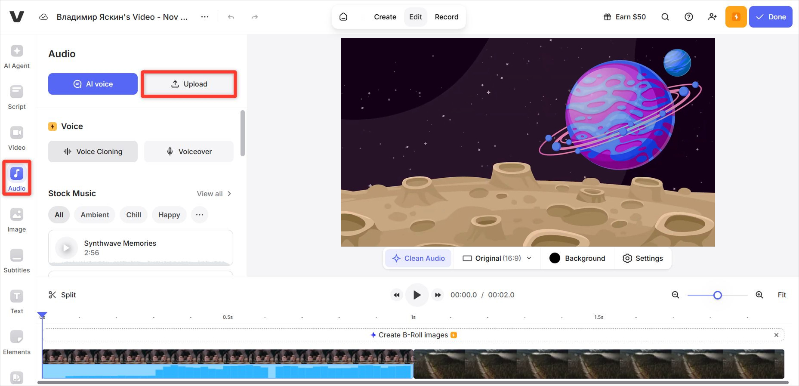Open the Elements sidebar panel
The image size is (799, 386).
coord(17,343)
